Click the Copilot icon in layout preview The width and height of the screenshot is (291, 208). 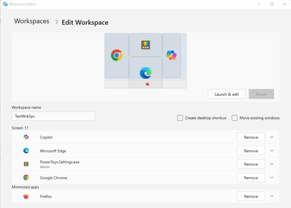pos(171,55)
